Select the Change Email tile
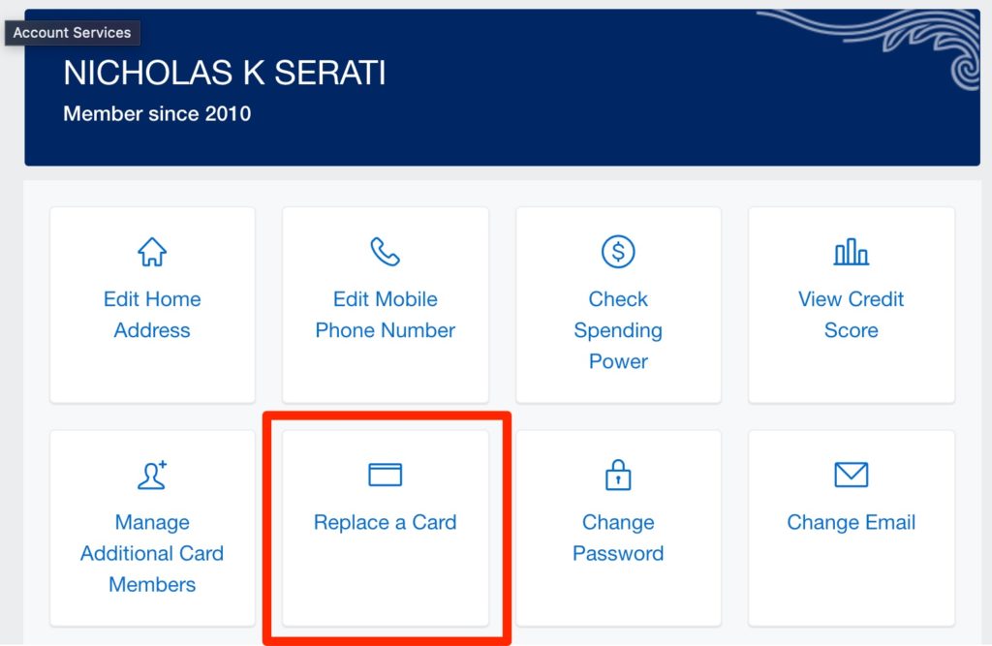This screenshot has width=992, height=646. click(851, 522)
